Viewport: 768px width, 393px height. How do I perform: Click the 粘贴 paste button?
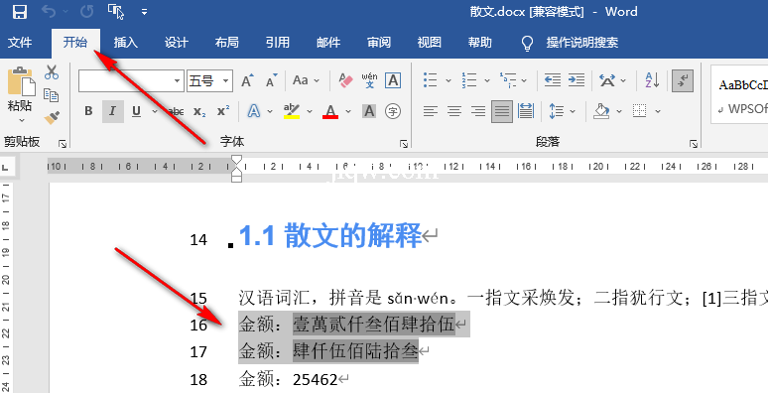point(21,89)
